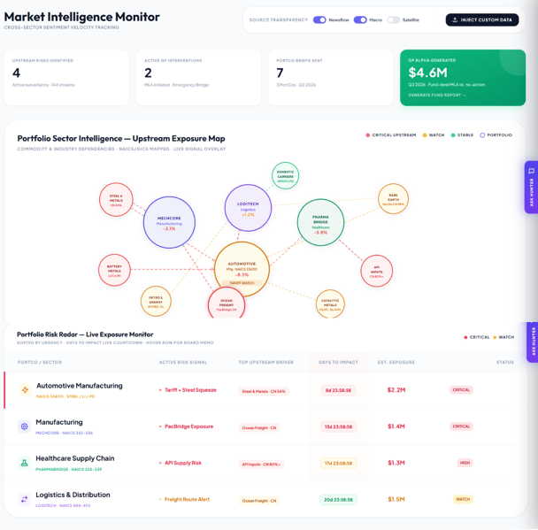Open the Portco Briefs Sent card
This screenshot has height=530, width=538.
[331, 78]
